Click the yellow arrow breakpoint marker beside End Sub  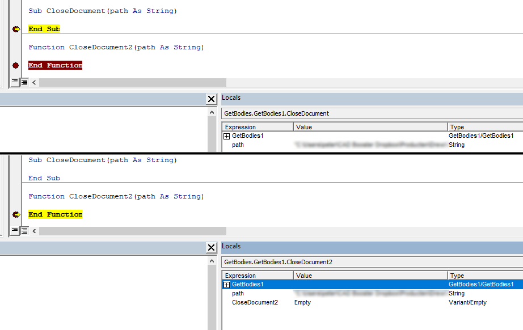click(x=16, y=29)
